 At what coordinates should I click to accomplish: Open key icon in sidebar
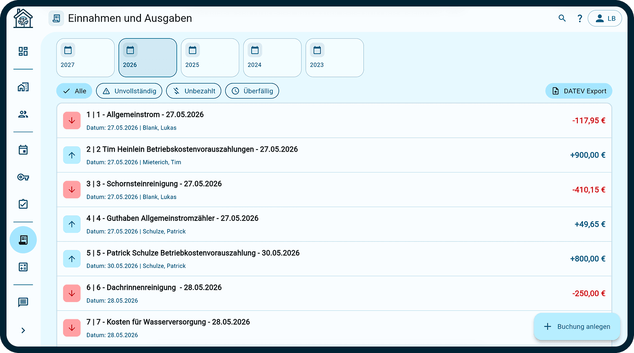(23, 177)
